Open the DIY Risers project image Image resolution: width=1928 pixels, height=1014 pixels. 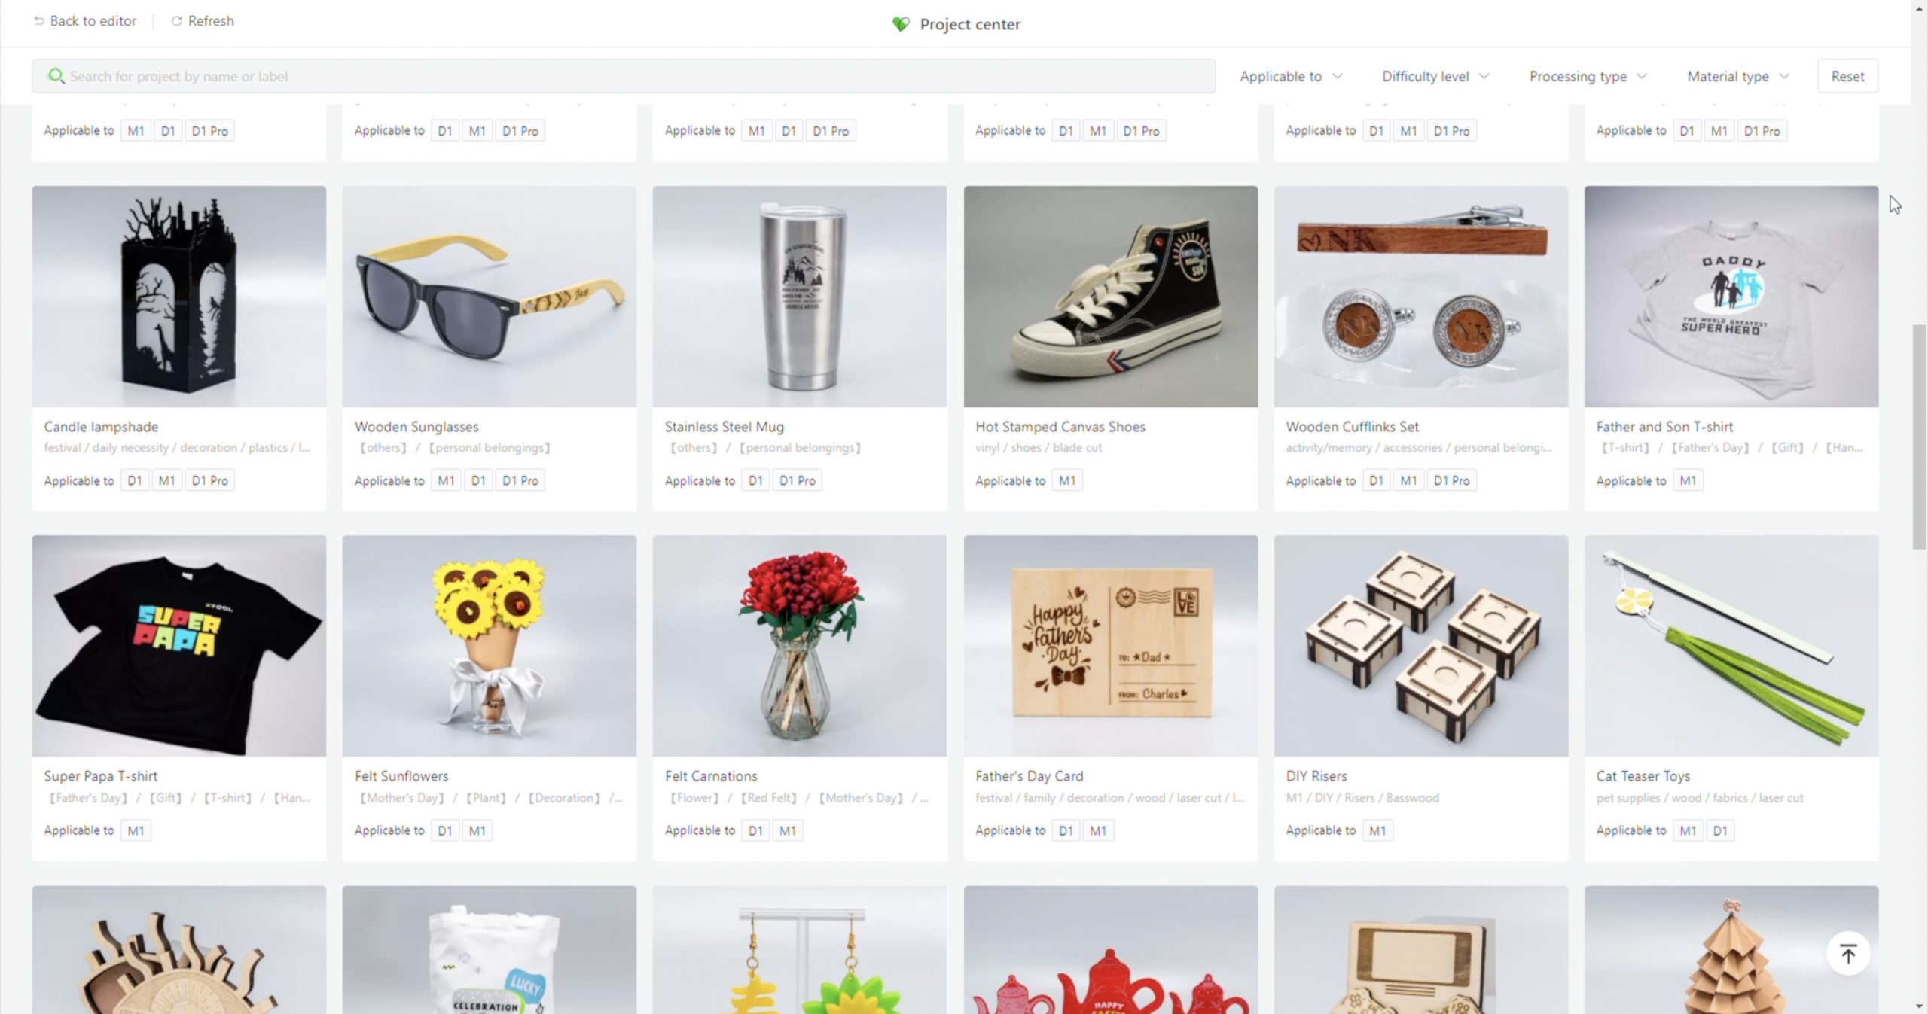pos(1421,646)
